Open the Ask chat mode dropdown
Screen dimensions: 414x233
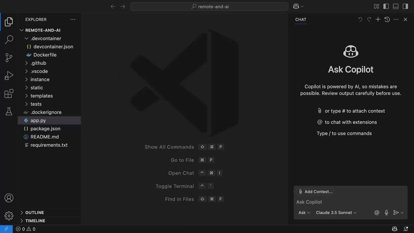coord(304,213)
